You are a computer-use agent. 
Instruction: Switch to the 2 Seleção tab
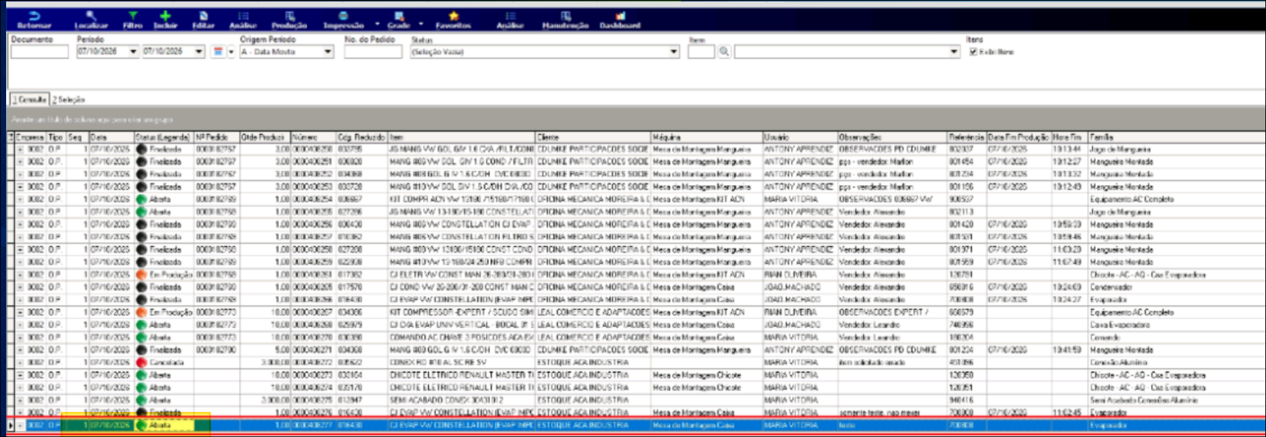pyautogui.click(x=69, y=100)
